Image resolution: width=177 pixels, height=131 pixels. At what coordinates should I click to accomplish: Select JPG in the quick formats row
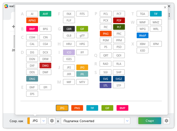point(62,108)
